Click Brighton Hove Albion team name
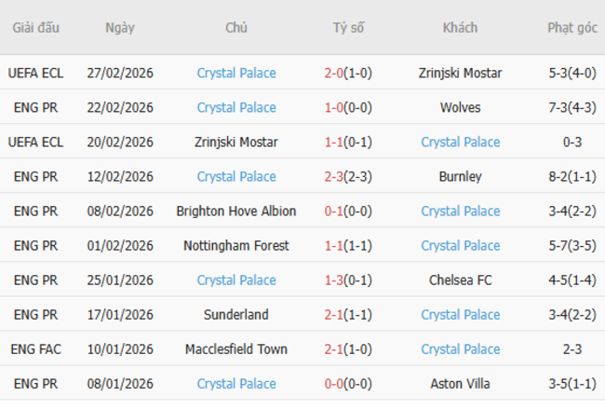 coord(236,211)
